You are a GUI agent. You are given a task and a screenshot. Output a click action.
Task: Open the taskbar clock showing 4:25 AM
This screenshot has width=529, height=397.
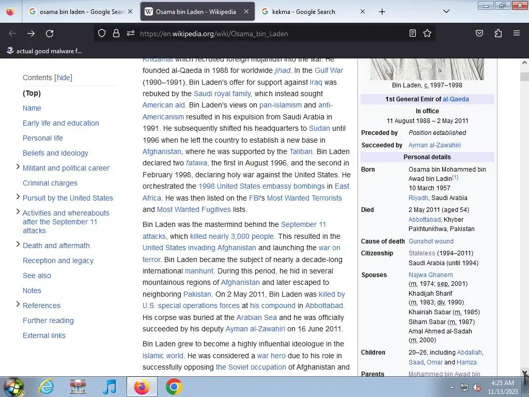pos(502,387)
